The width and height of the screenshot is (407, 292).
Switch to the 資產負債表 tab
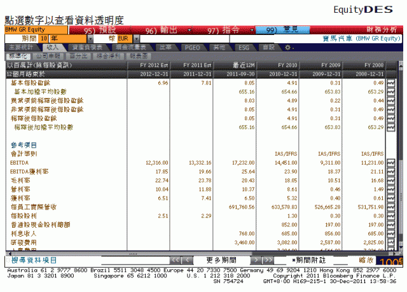tap(87, 47)
